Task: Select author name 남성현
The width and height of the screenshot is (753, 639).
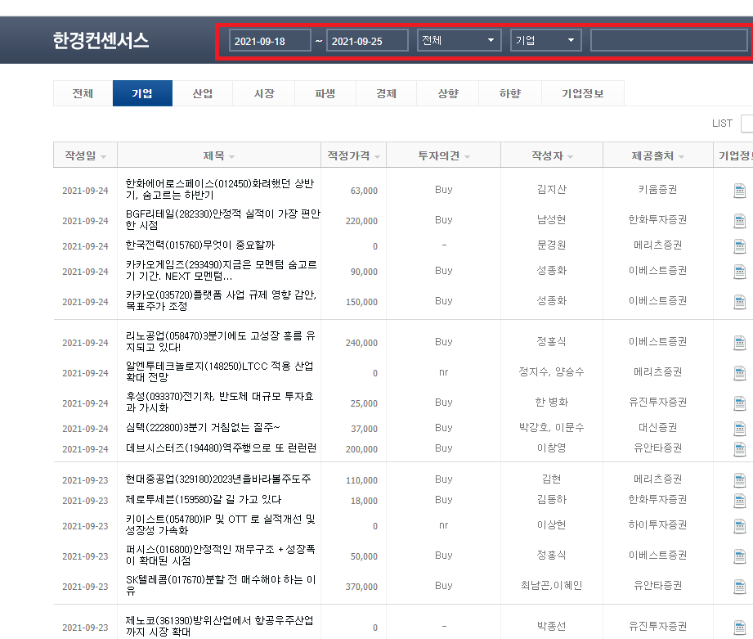Action: coord(551,219)
